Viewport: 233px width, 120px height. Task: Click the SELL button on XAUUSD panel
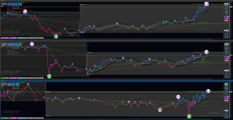tap(228, 57)
